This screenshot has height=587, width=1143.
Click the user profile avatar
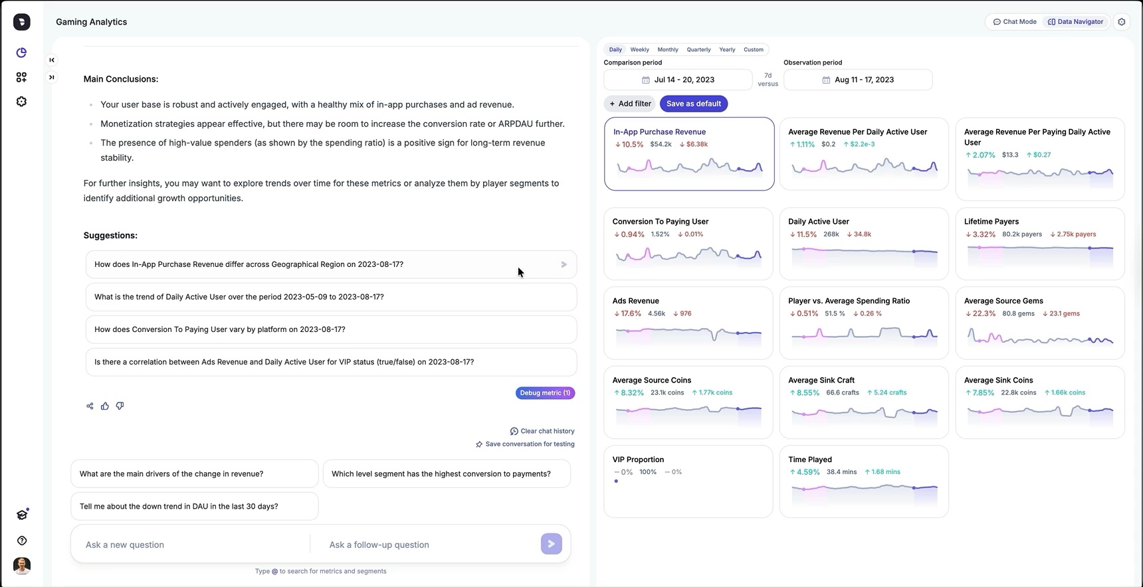coord(22,566)
